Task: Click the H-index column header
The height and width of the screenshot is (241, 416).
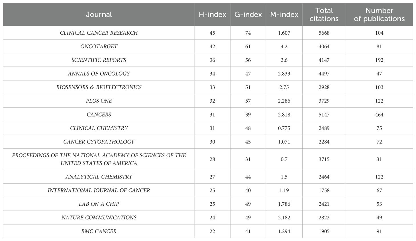Action: [x=212, y=14]
